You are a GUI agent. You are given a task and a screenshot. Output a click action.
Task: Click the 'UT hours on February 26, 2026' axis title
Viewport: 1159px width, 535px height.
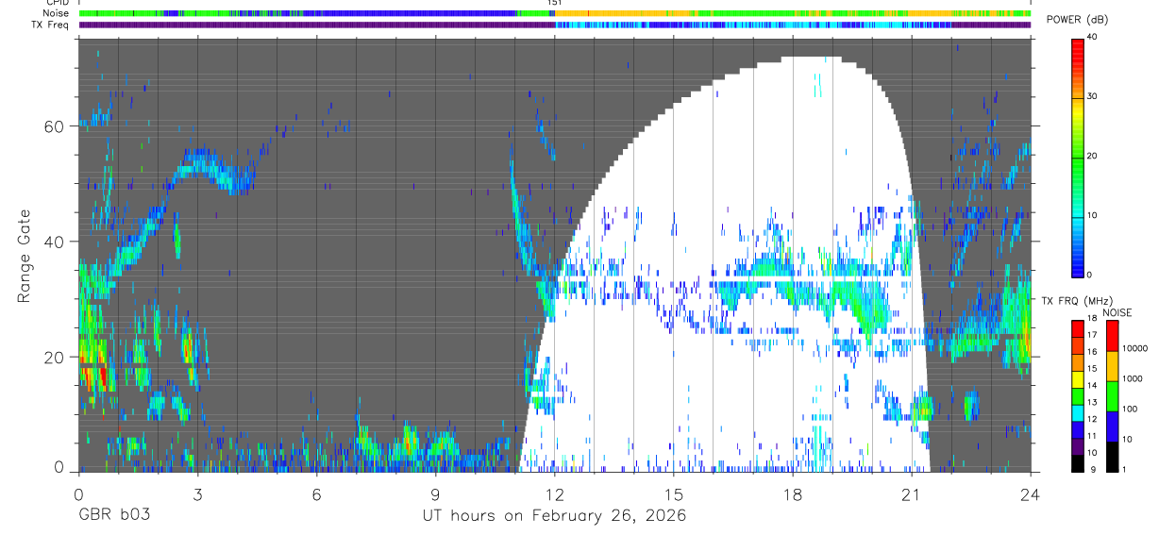tap(553, 516)
